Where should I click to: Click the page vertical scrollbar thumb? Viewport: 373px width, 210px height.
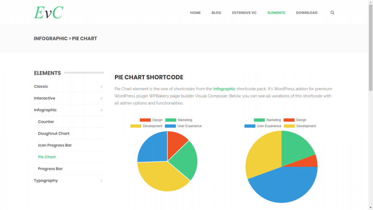pos(370,47)
